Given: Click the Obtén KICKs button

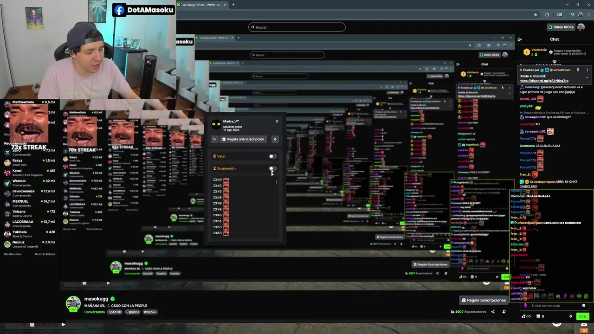Looking at the screenshot, I should pyautogui.click(x=561, y=27).
